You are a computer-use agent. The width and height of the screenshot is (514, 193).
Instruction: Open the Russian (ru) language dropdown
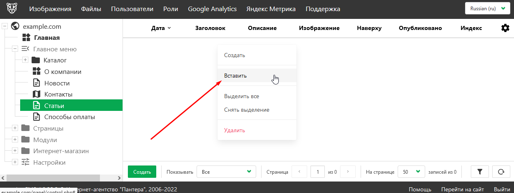point(487,9)
